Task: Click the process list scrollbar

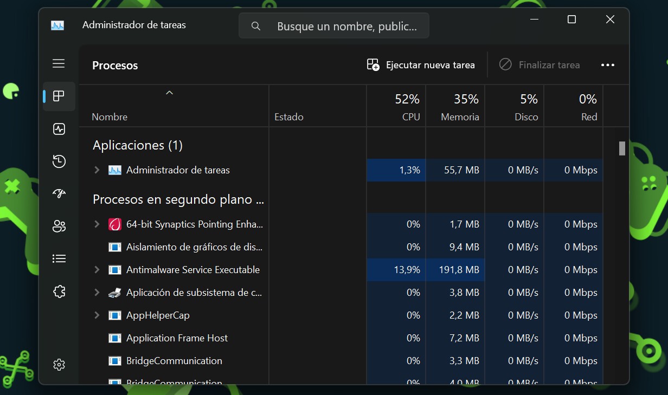Action: (621, 147)
